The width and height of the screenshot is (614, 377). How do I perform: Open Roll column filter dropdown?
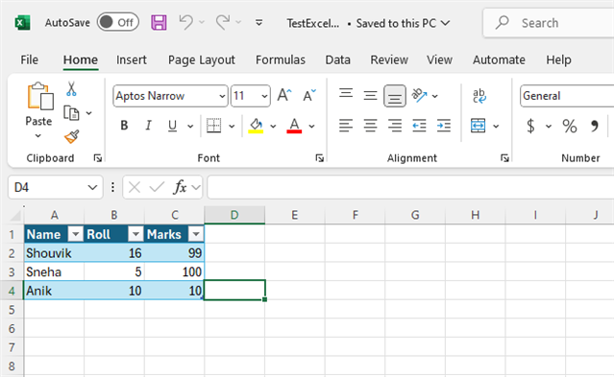coord(135,234)
